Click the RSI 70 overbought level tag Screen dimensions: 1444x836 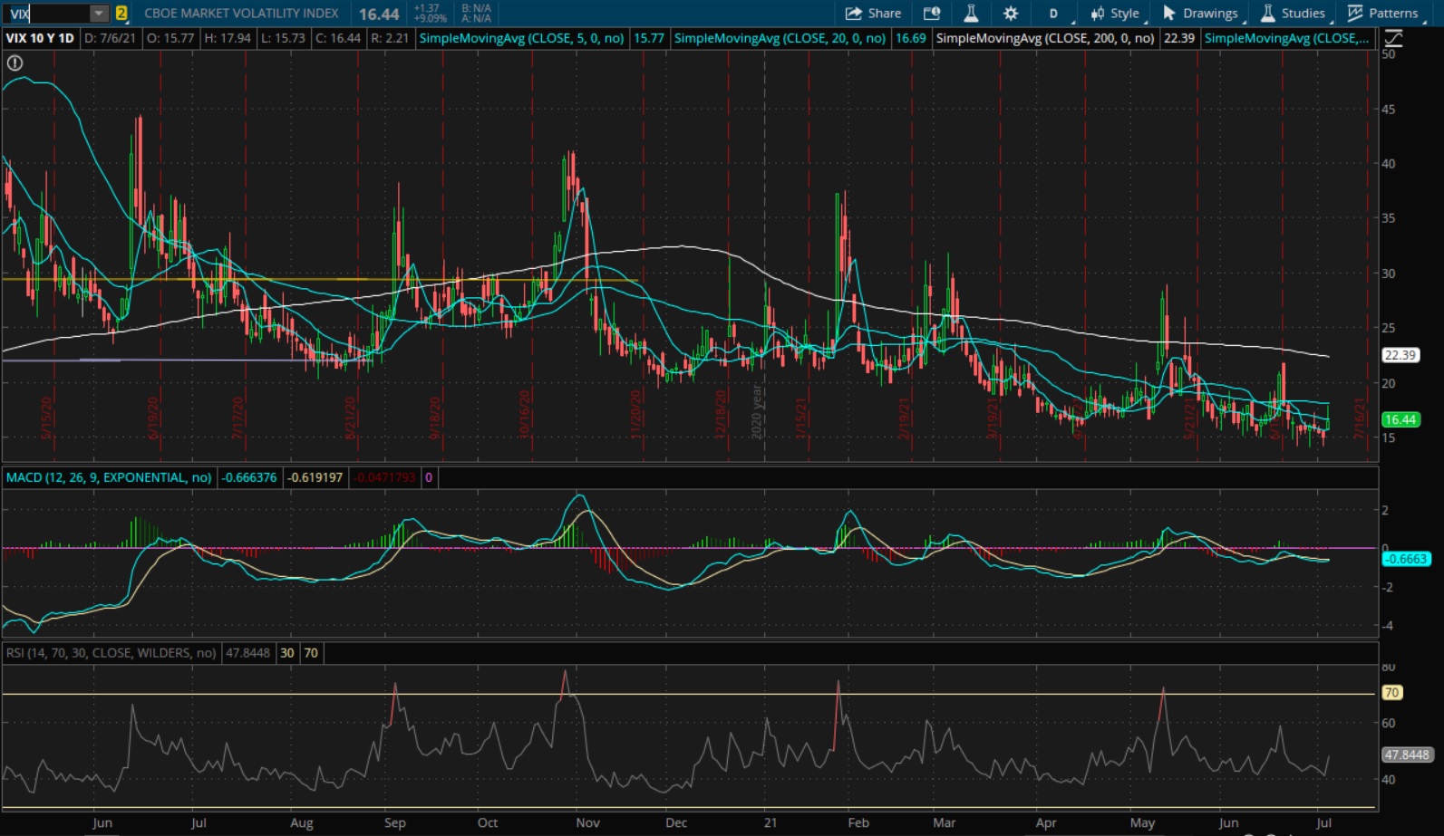tap(1391, 693)
